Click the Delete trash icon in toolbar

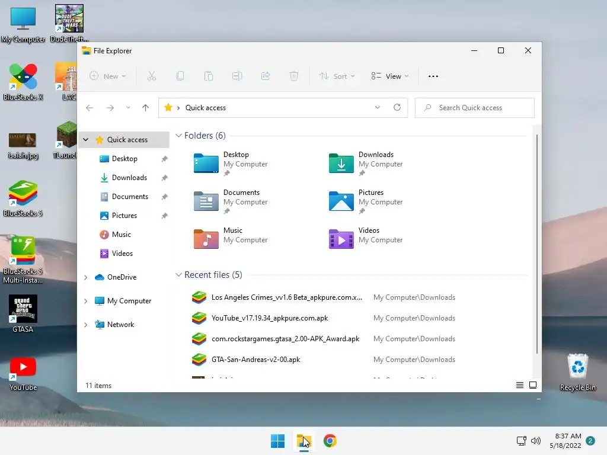(294, 76)
